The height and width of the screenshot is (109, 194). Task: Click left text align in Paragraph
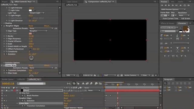pyautogui.click(x=165, y=83)
